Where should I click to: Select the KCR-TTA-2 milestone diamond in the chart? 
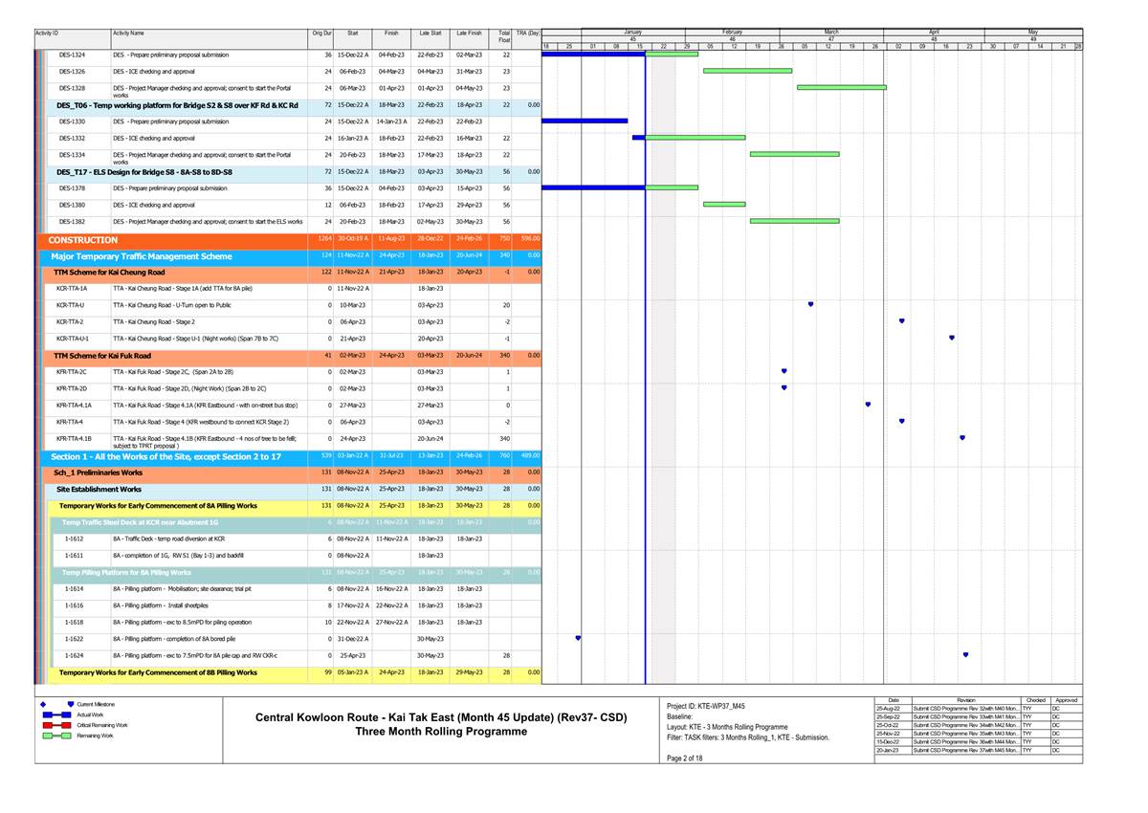pos(901,321)
